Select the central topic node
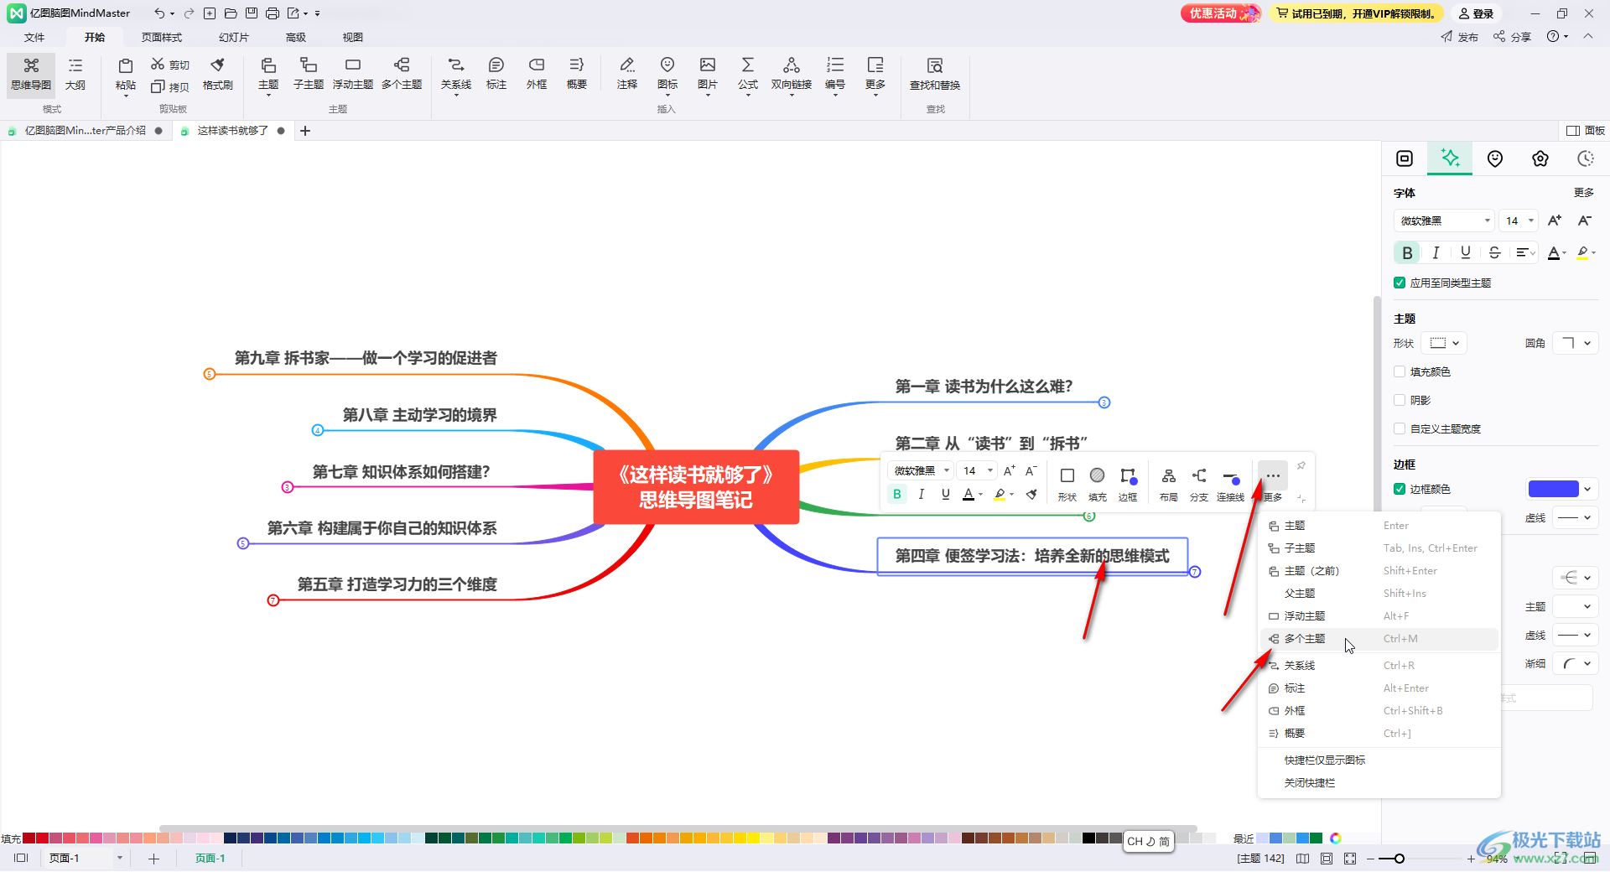 696,487
